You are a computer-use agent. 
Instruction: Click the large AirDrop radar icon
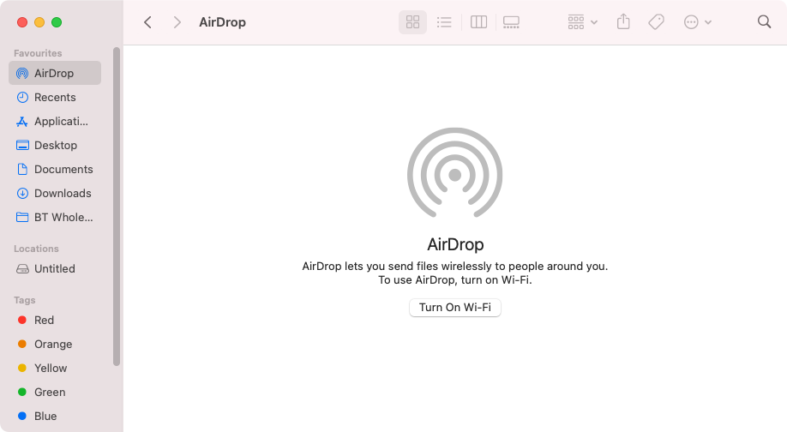click(454, 173)
